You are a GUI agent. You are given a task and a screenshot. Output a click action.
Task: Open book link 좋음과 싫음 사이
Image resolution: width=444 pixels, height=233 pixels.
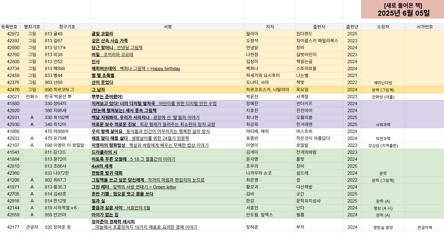121,208
